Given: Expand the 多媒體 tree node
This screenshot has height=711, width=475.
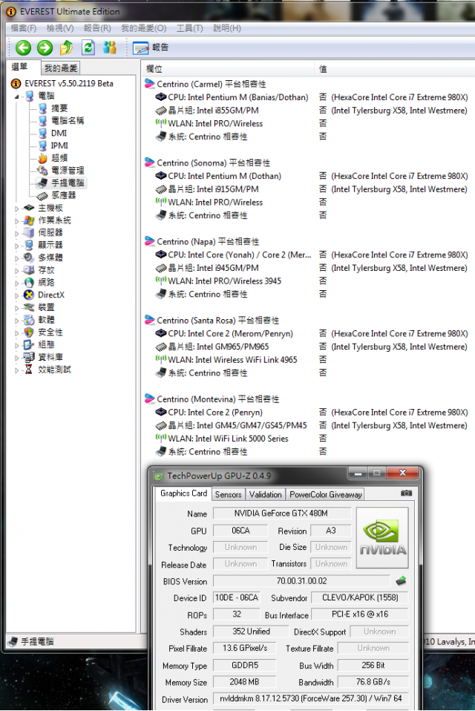Looking at the screenshot, I should pos(16,258).
